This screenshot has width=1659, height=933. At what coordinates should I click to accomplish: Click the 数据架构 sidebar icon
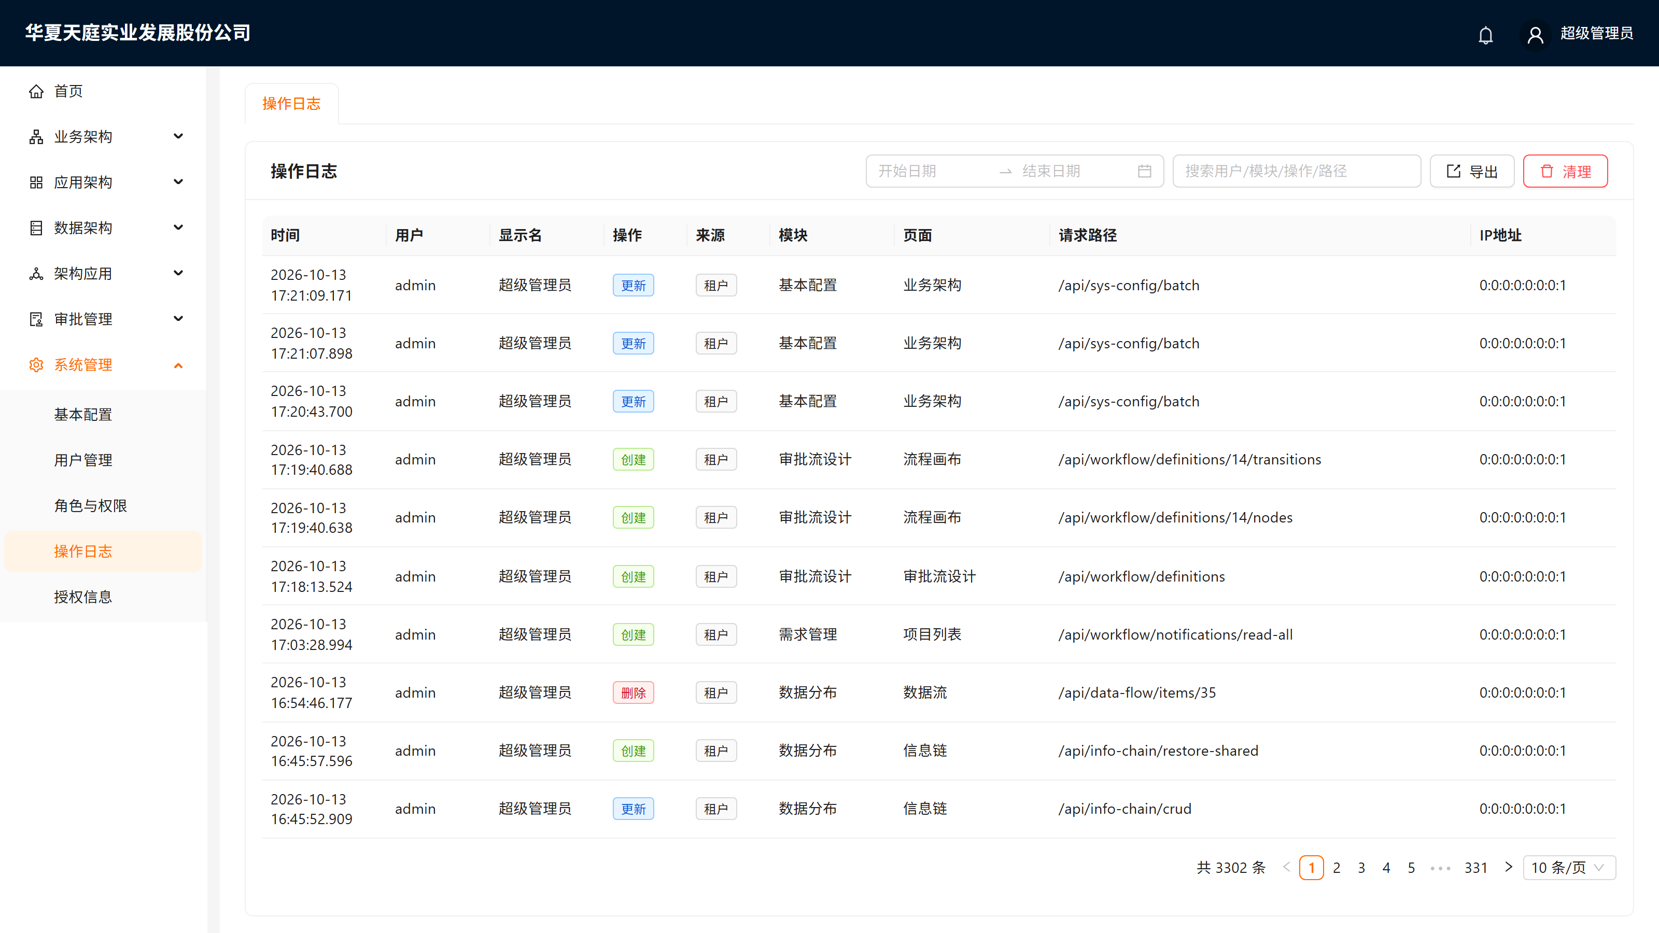pos(36,228)
